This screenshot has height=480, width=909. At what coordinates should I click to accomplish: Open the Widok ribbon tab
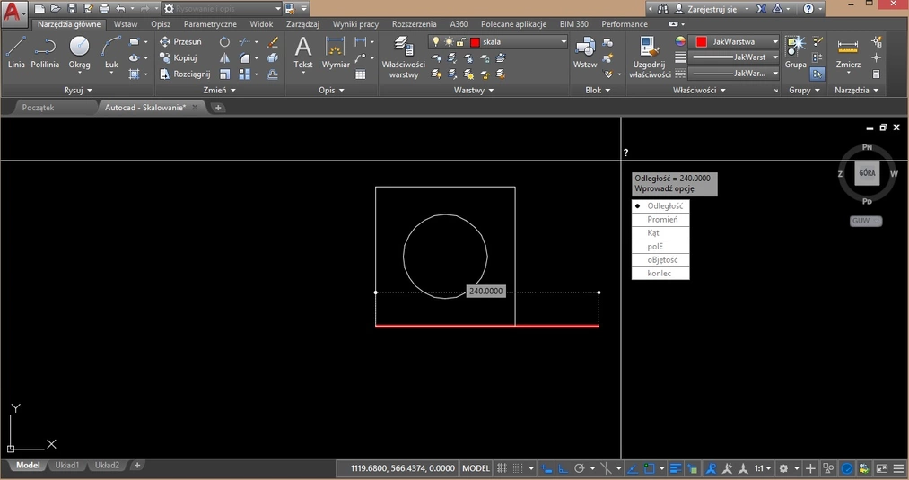pos(261,24)
